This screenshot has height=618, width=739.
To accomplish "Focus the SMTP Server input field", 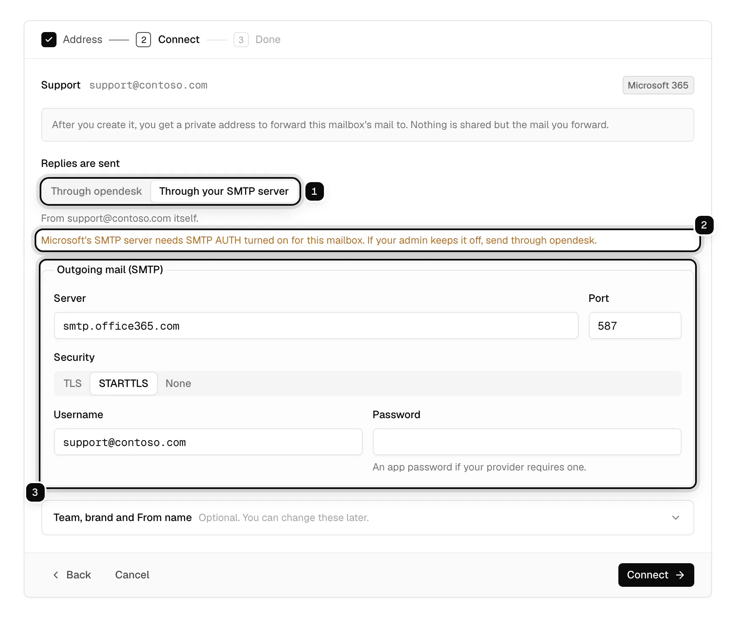I will tap(316, 325).
